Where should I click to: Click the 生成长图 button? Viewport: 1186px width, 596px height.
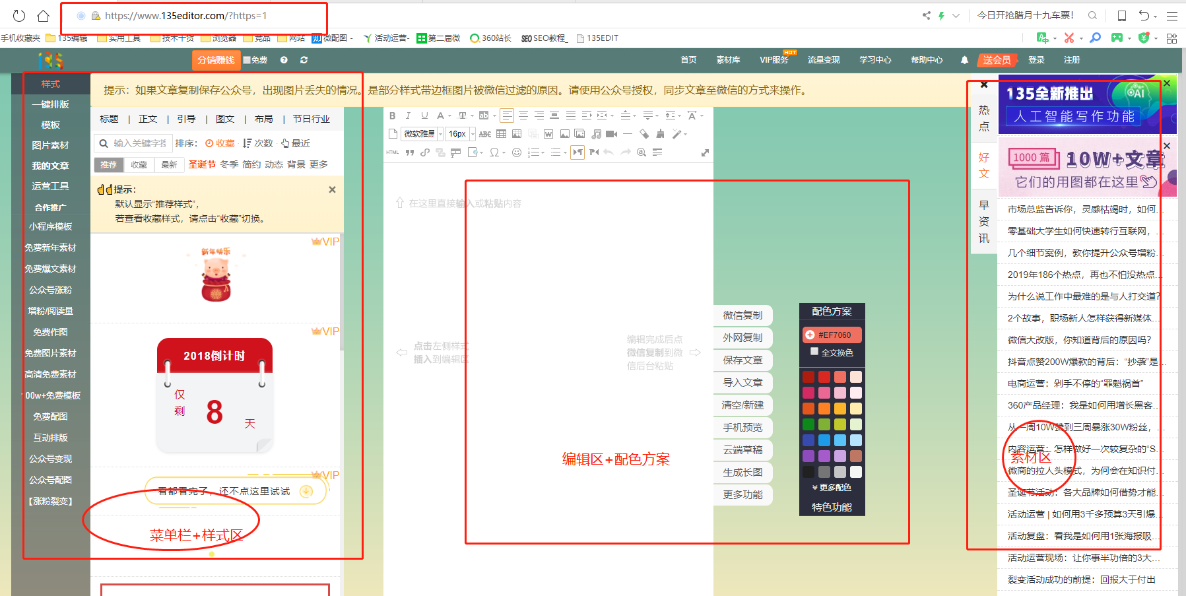(742, 473)
